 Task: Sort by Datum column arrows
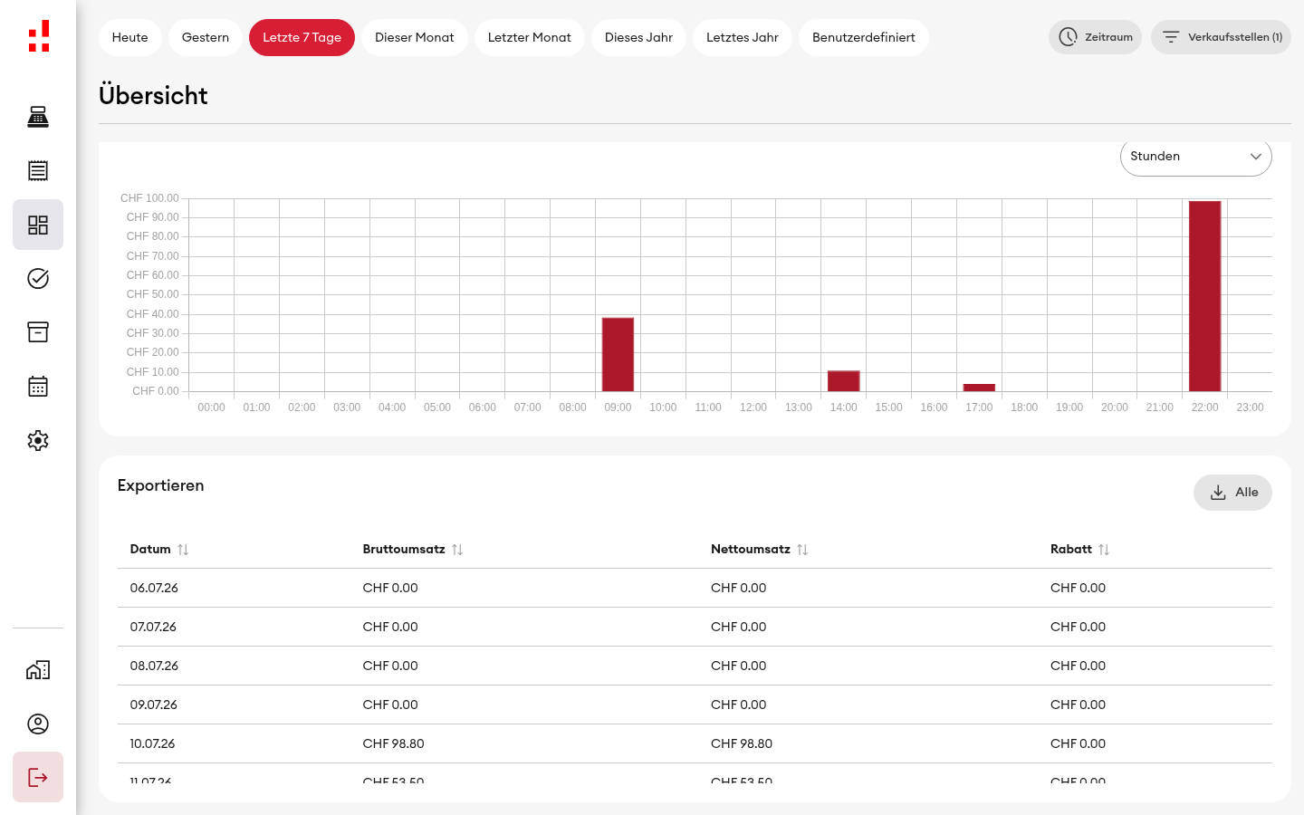[x=183, y=550]
